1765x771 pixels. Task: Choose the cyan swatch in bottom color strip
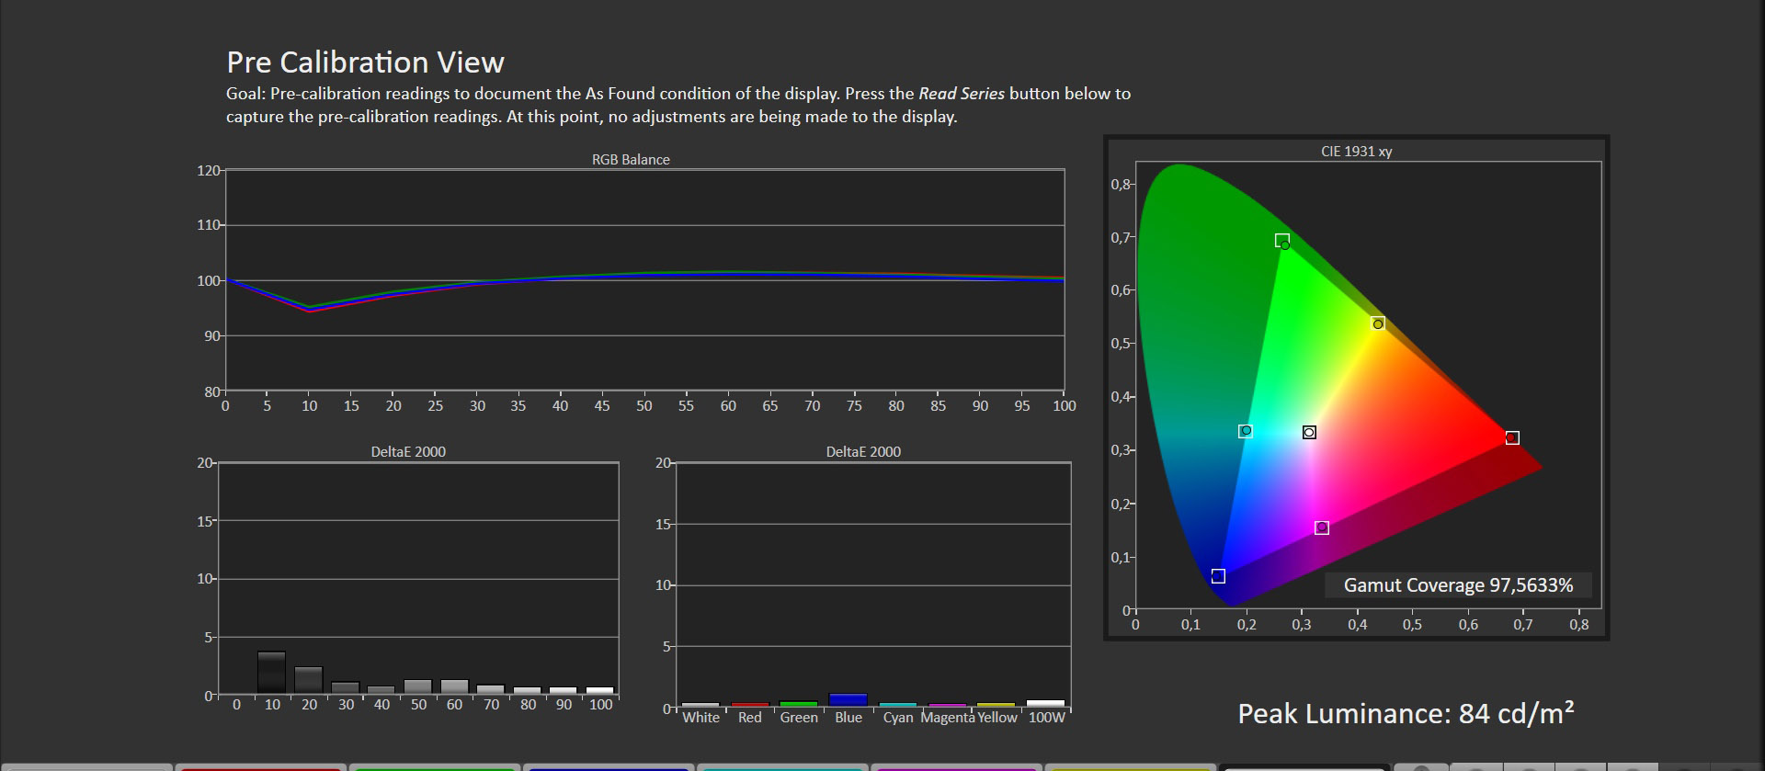pos(782,766)
